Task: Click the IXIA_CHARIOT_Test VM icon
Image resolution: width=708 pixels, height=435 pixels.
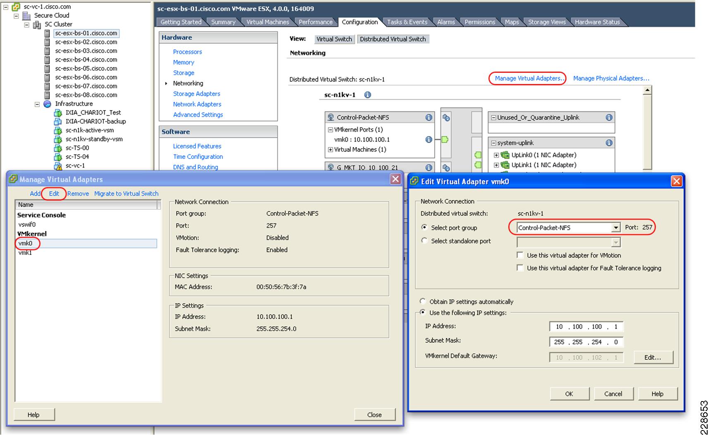Action: (58, 113)
